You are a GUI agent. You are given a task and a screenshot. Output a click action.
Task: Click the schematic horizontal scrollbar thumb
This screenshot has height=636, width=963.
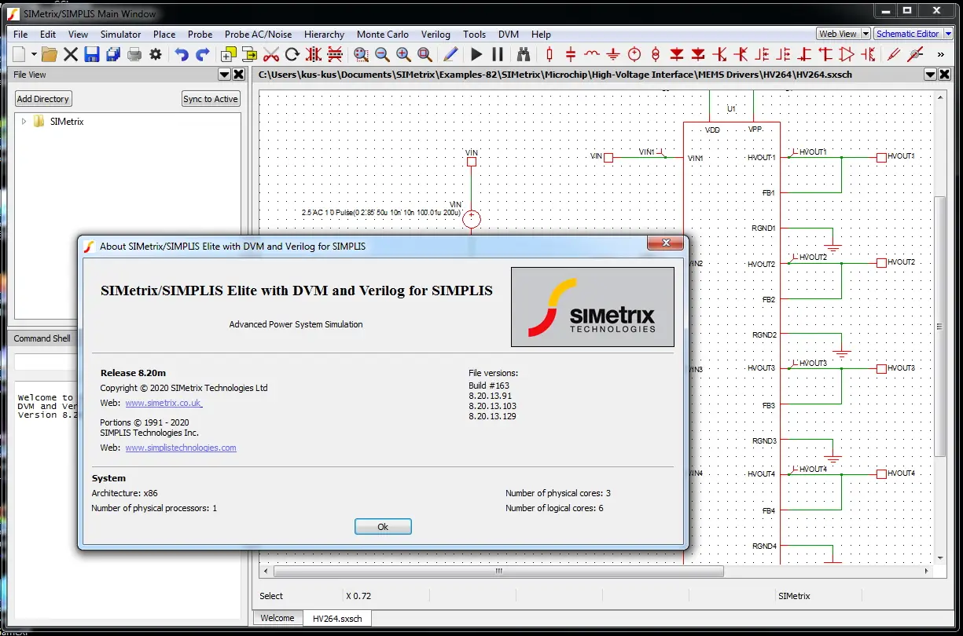click(x=498, y=572)
